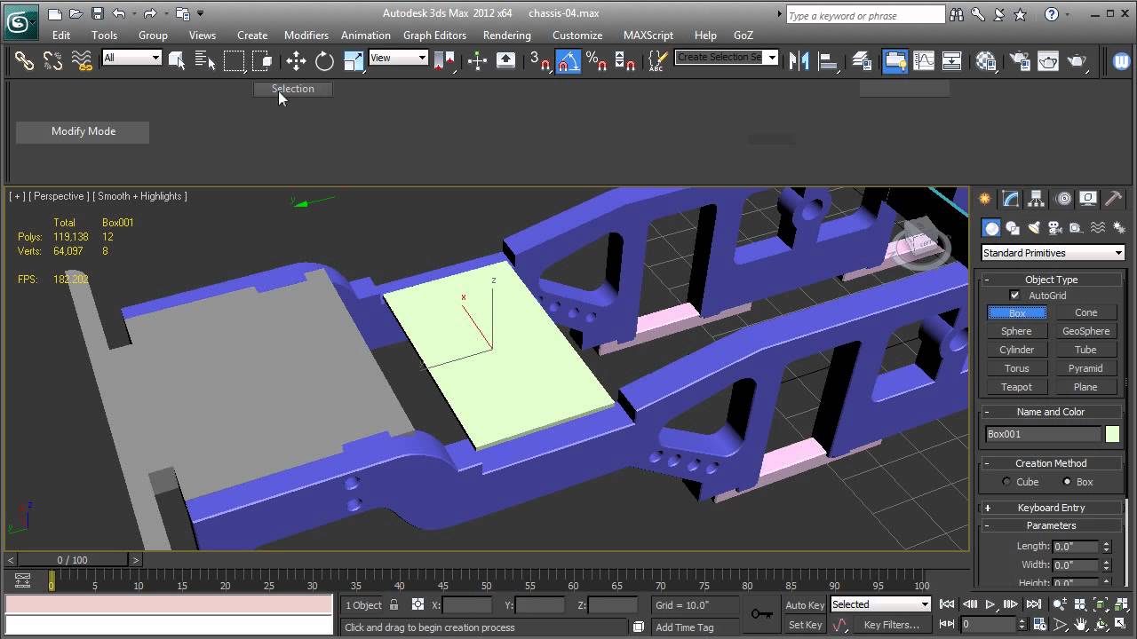Select the Shapes category icon
The width and height of the screenshot is (1137, 639).
1013,228
